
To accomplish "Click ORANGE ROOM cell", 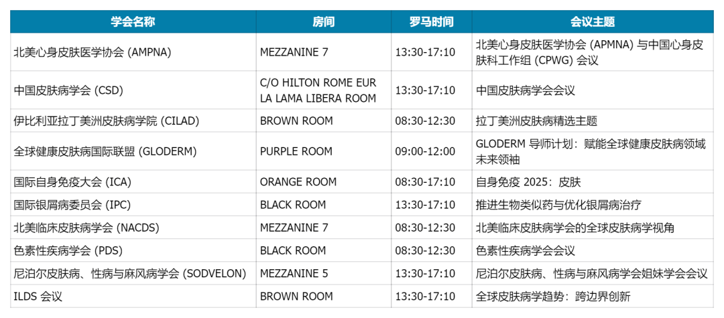I will [x=324, y=181].
